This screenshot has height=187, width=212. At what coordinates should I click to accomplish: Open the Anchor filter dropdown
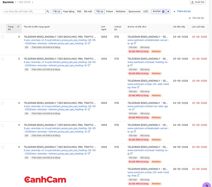[x=158, y=11]
